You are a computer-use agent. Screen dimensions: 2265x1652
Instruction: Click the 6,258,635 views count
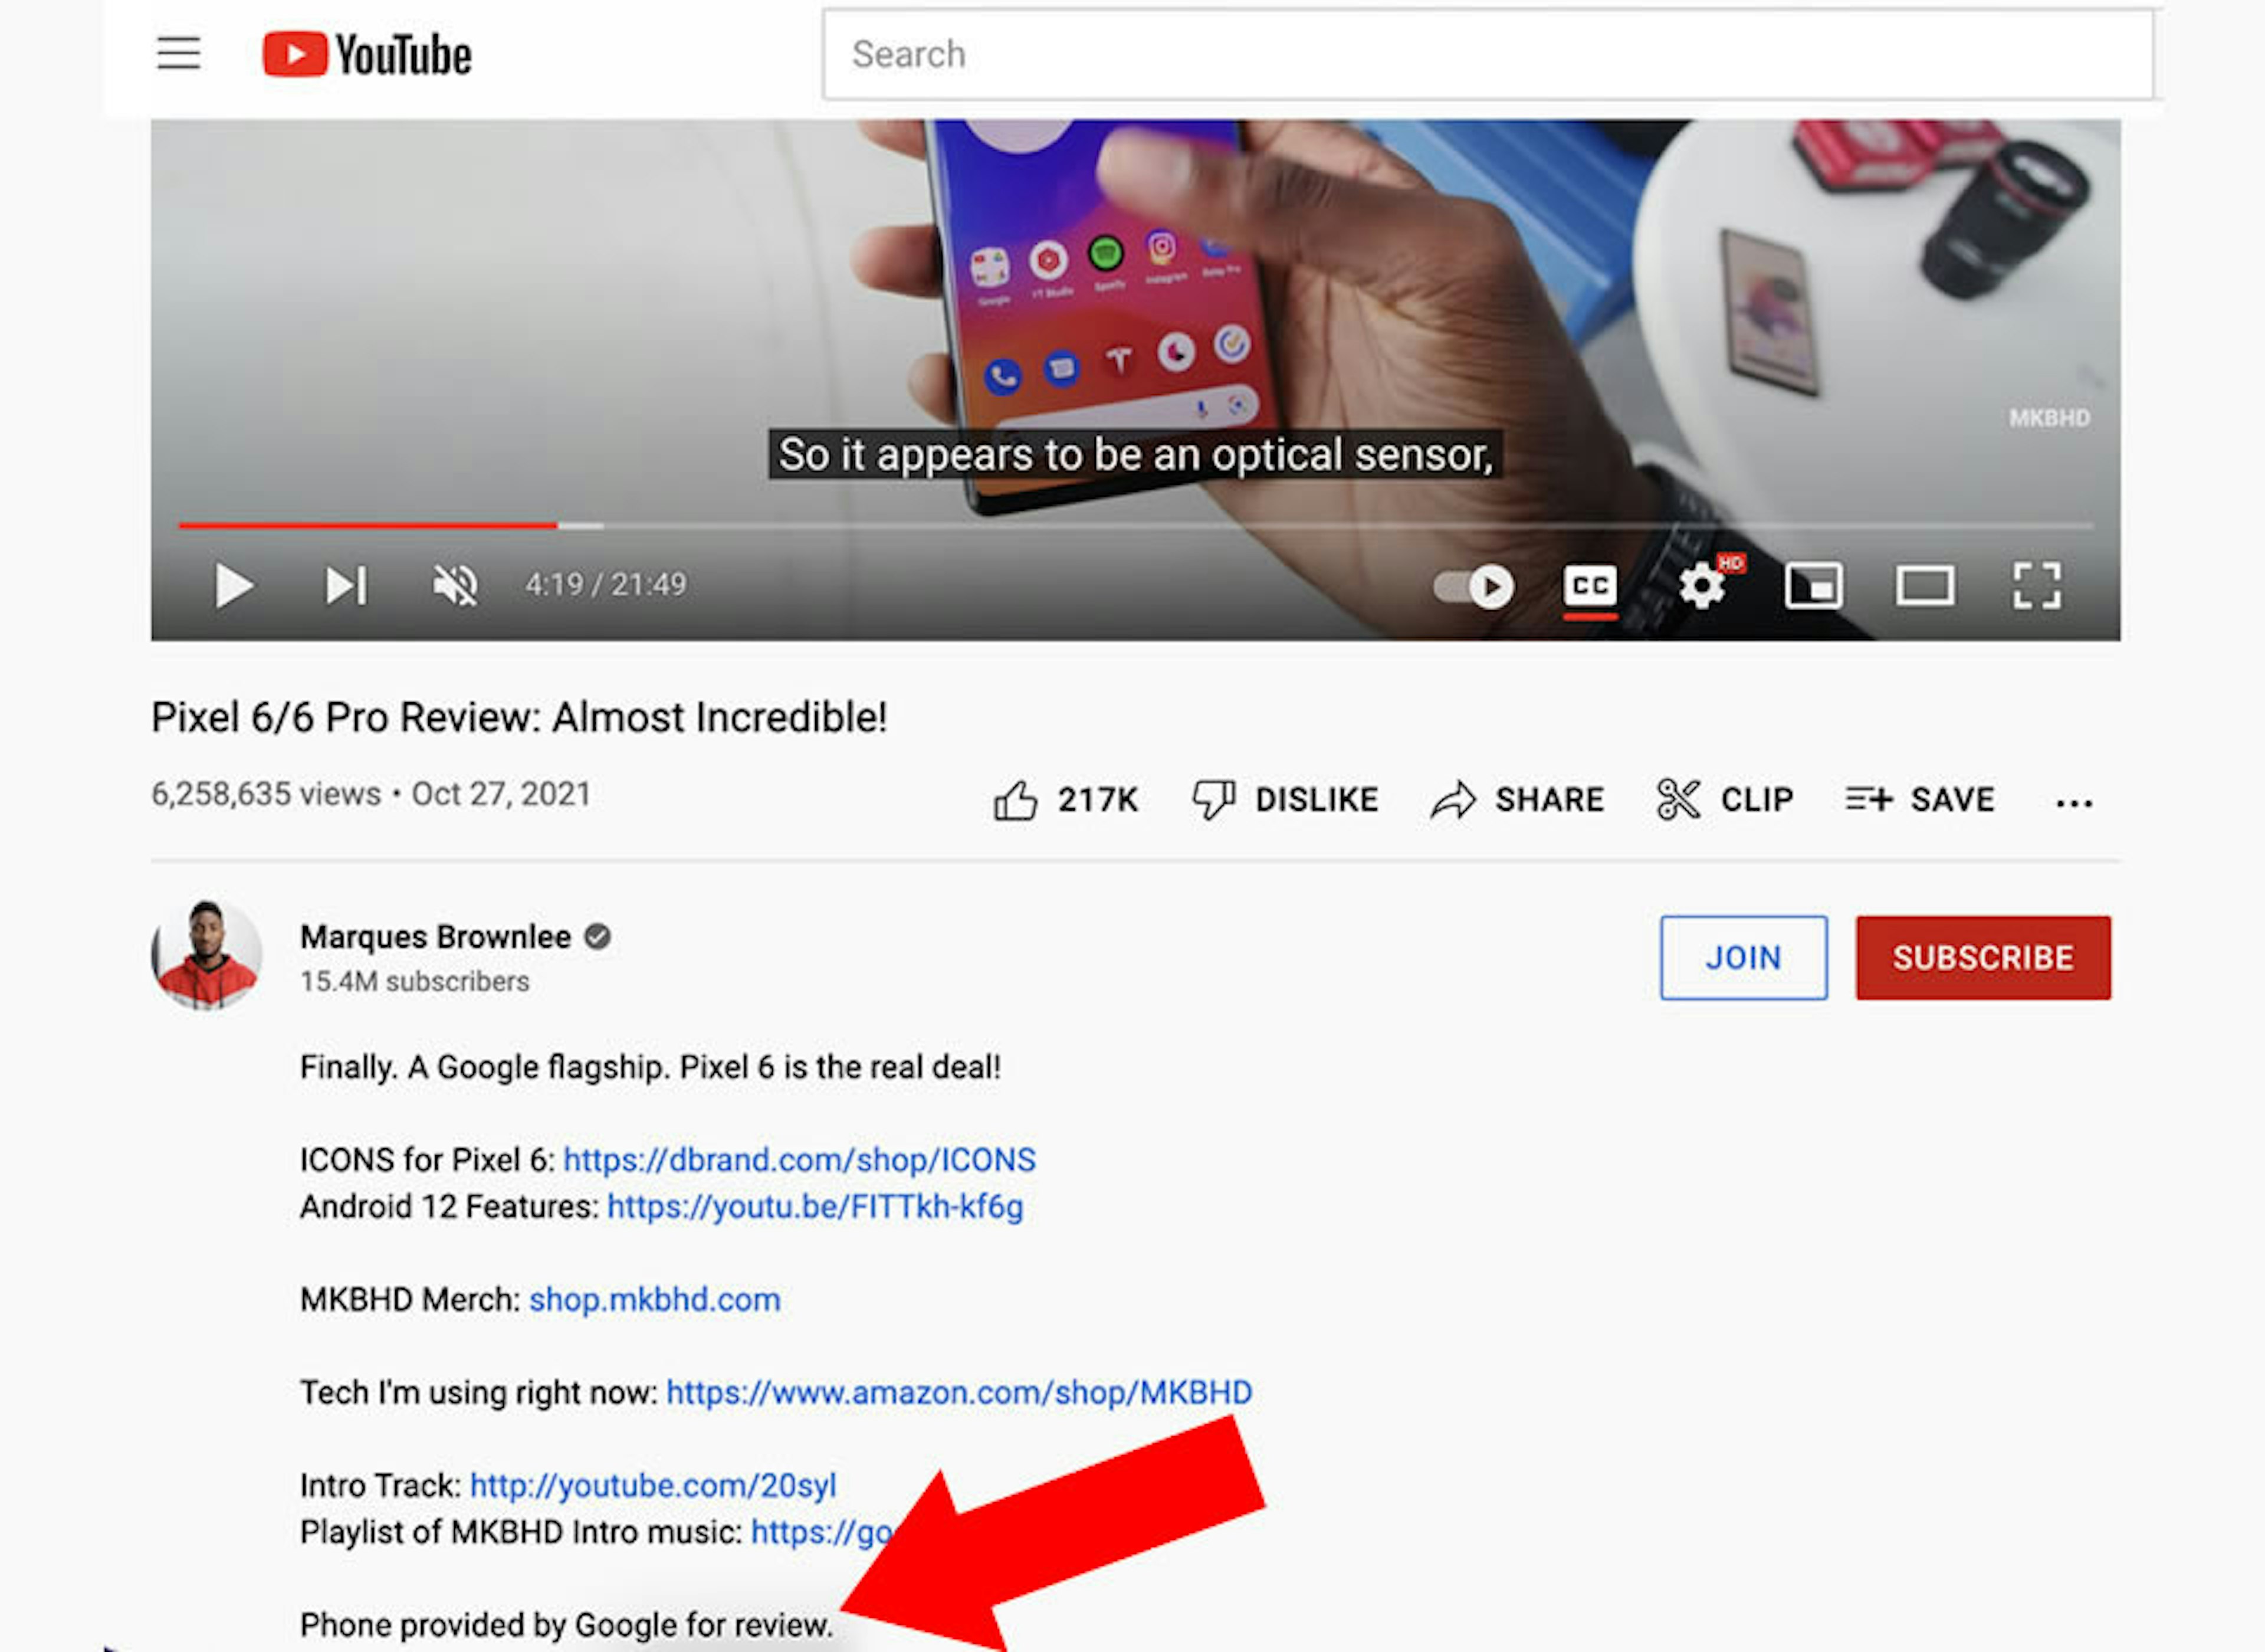[266, 794]
